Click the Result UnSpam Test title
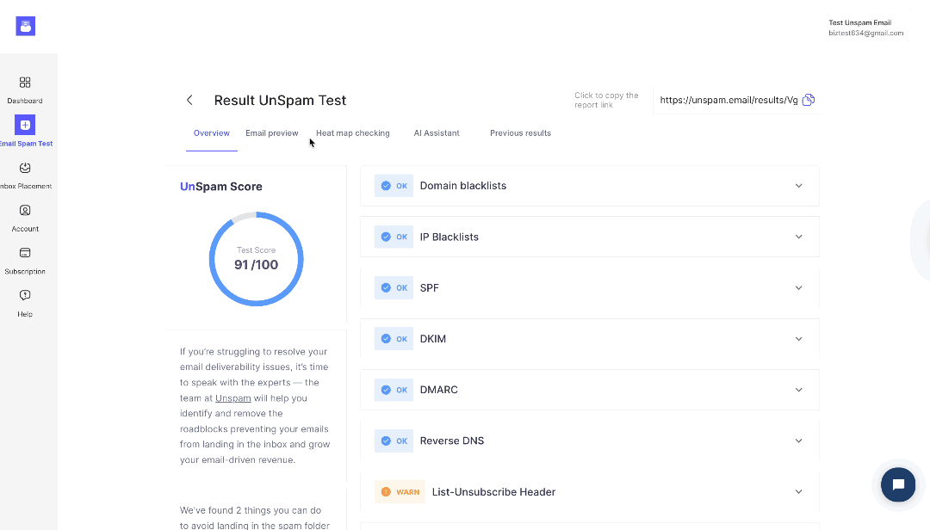The width and height of the screenshot is (930, 530). click(280, 100)
